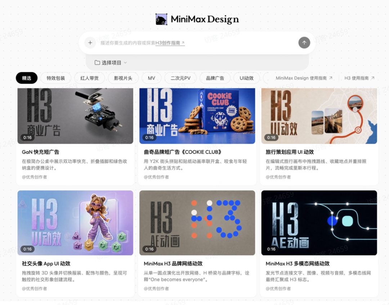Click description starting 在编辑式旅行画布中

[x=316, y=164]
